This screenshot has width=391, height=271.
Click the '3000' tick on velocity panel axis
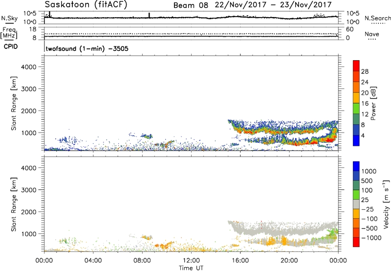click(x=28, y=190)
